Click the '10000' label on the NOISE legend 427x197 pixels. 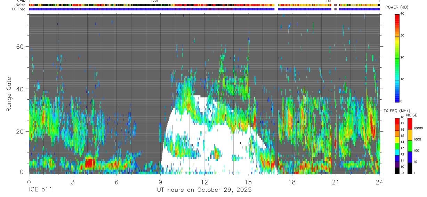pos(418,128)
